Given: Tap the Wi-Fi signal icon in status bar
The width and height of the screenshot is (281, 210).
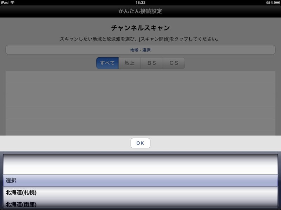Looking at the screenshot, I should click(x=13, y=2).
